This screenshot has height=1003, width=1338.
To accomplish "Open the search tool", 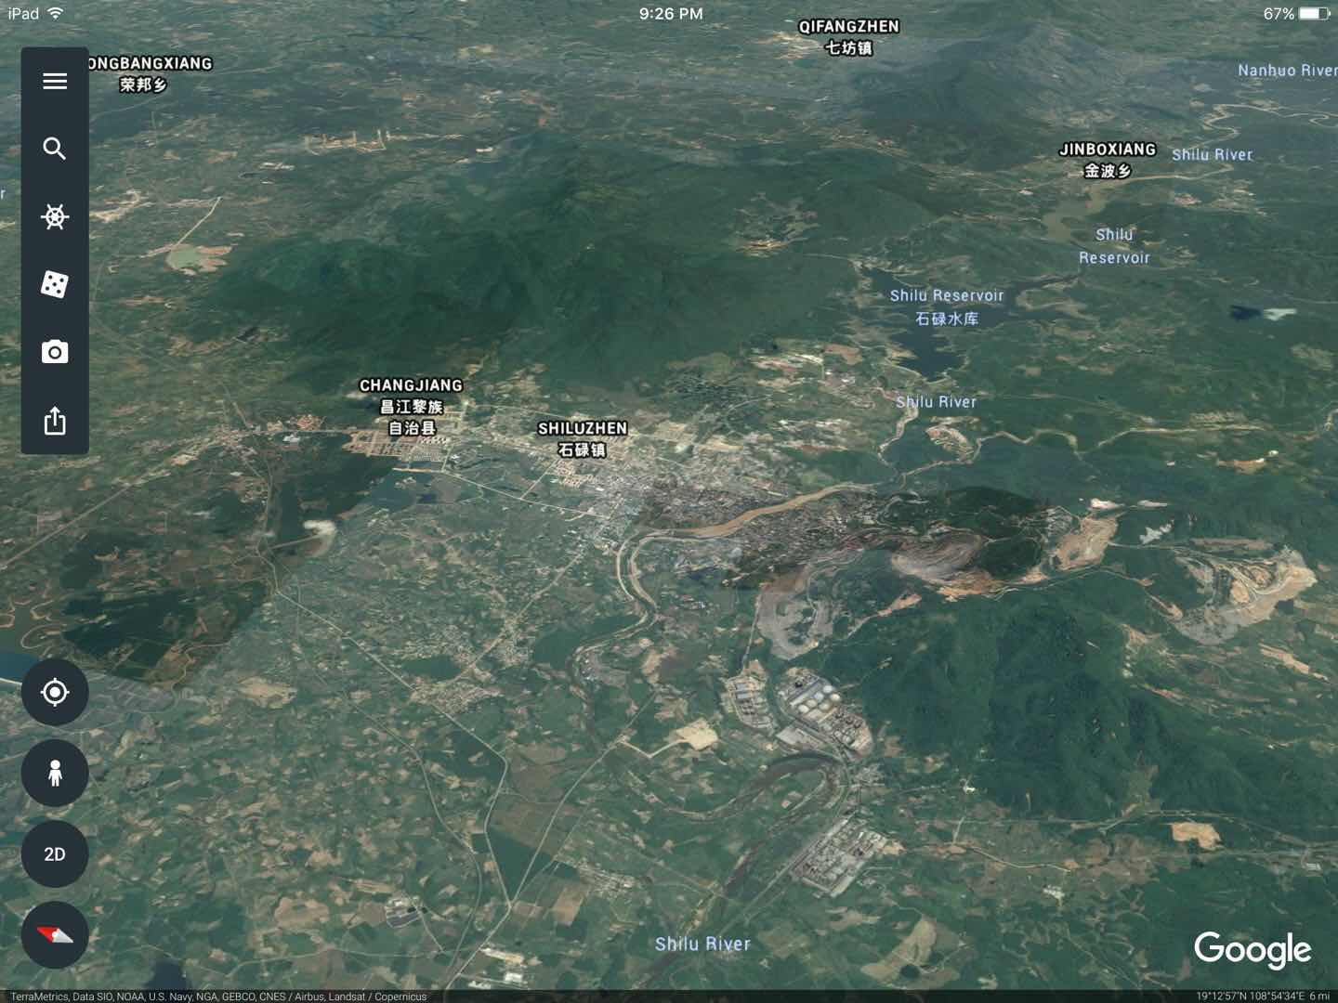I will point(55,149).
